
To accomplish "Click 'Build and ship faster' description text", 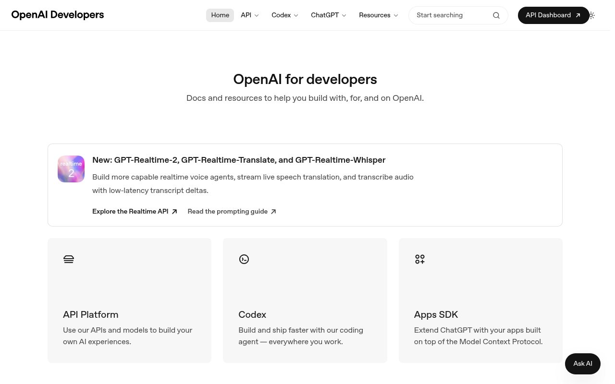I will (301, 336).
